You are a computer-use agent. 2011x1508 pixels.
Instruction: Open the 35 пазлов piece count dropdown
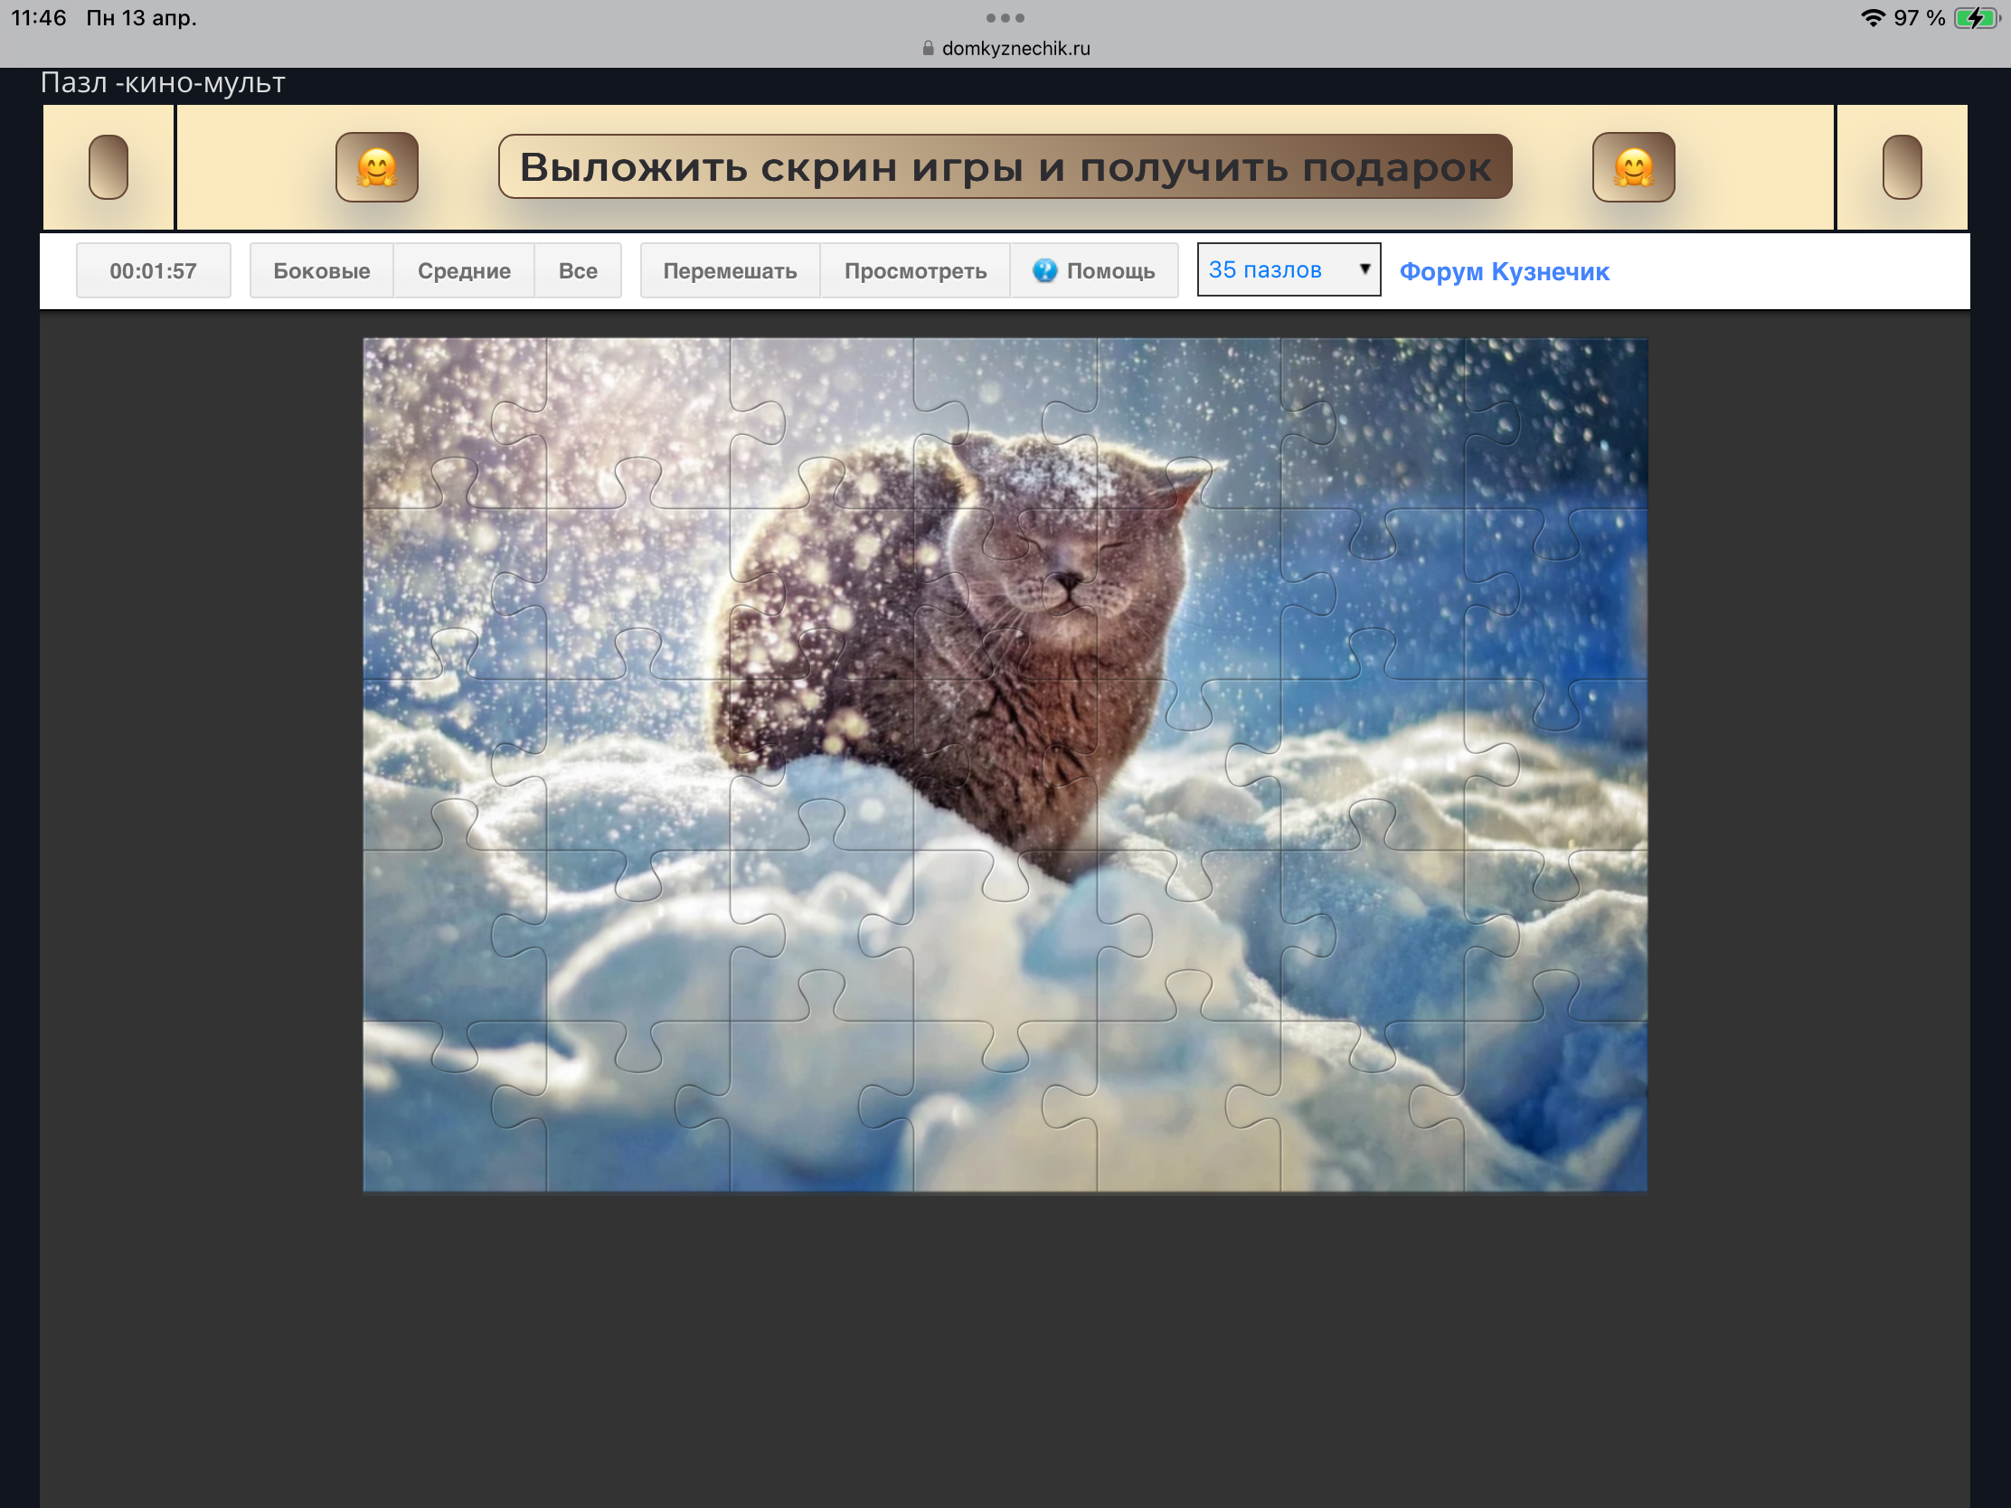click(1273, 270)
